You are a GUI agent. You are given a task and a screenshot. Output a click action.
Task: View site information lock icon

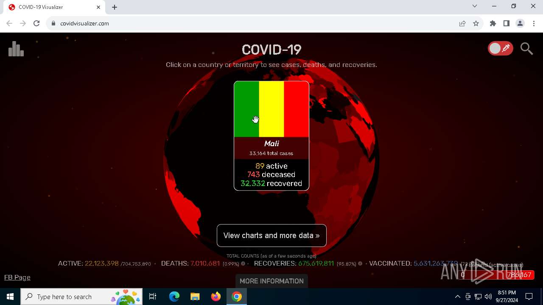pos(53,23)
